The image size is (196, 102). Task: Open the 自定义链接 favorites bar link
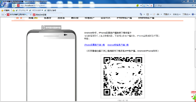(50, 10)
